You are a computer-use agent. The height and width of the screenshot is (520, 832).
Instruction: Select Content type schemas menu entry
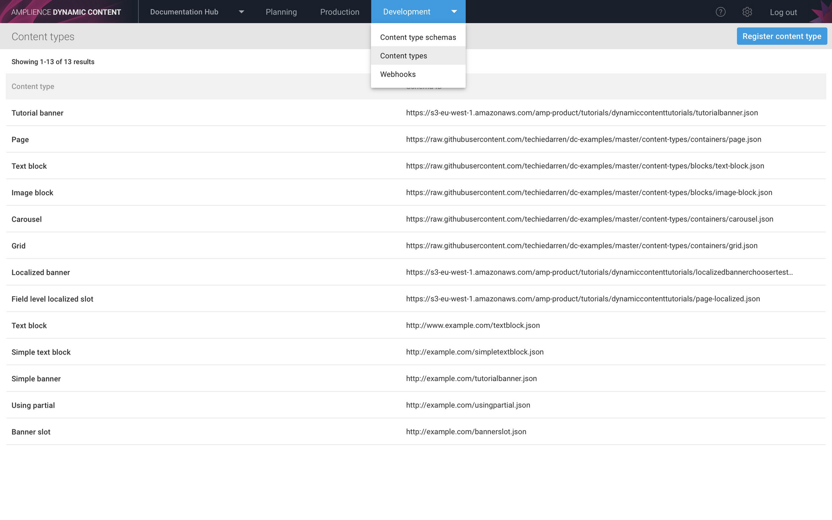[x=418, y=37]
